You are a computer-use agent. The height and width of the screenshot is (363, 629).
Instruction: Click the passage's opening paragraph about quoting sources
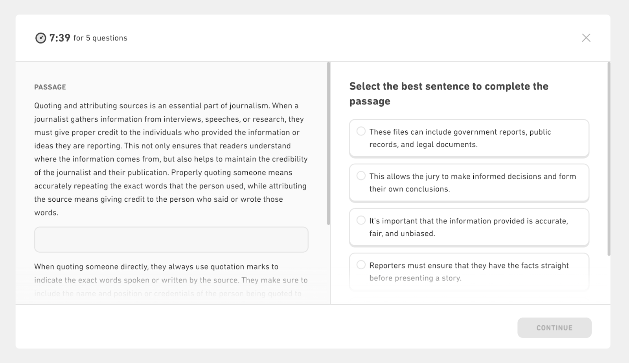(x=171, y=159)
